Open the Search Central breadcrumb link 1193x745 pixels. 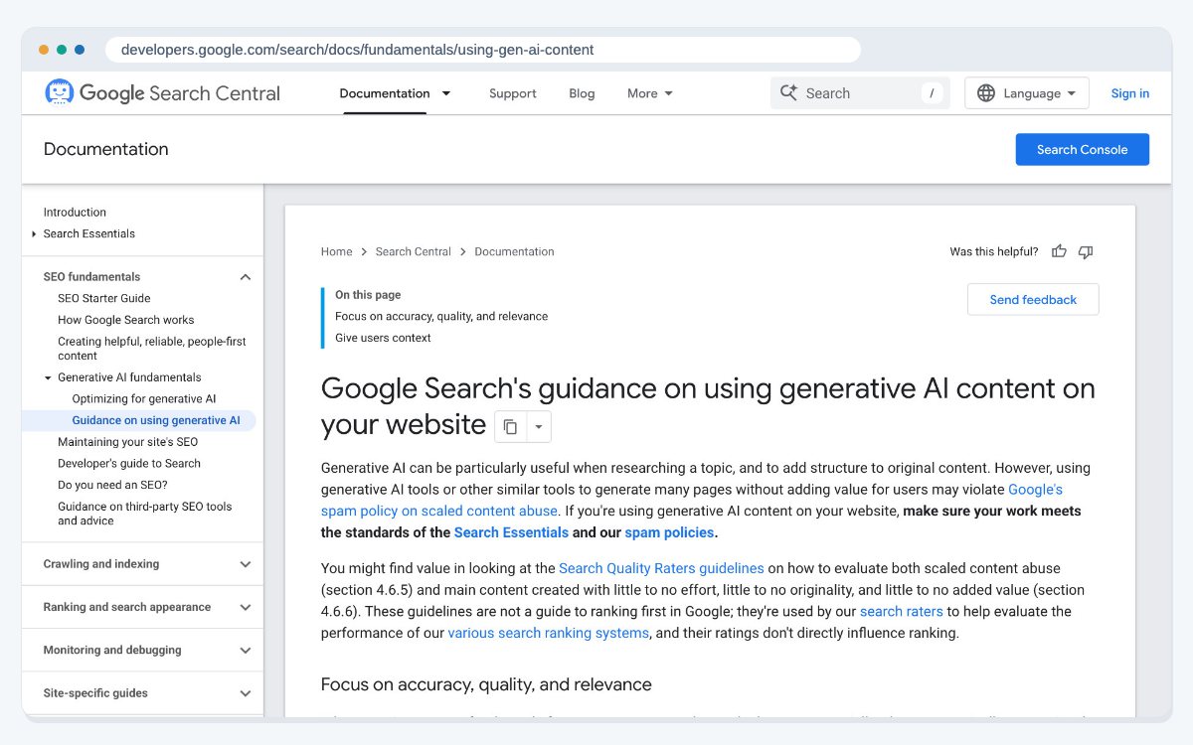coord(413,251)
